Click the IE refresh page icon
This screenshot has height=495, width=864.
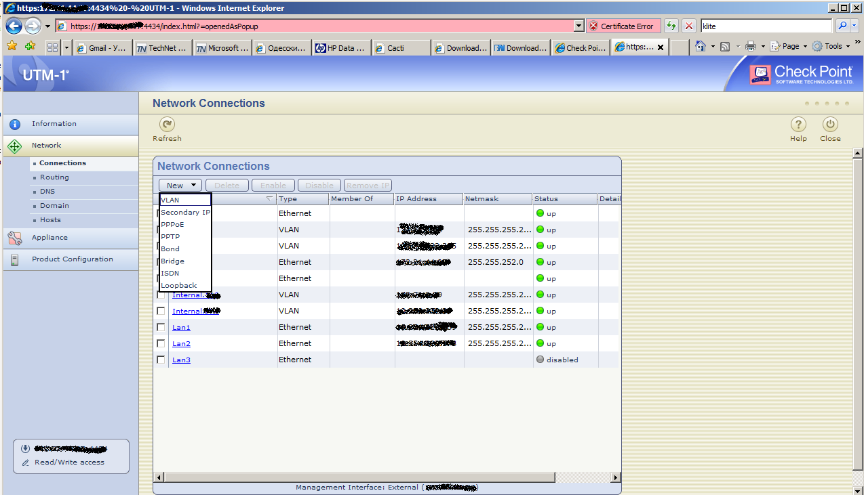[671, 26]
